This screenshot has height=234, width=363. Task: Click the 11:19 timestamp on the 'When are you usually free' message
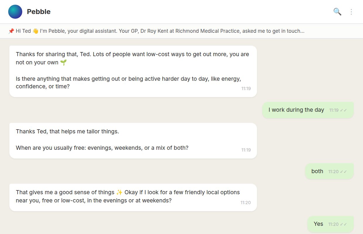point(246,150)
